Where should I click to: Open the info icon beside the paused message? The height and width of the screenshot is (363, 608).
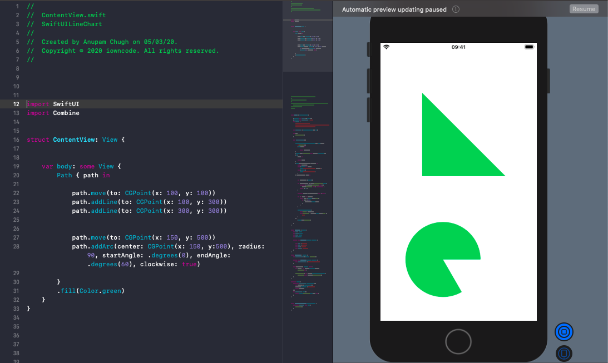[456, 9]
